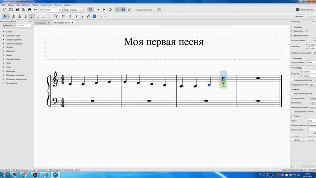Open the Windows Start menu
Screen dimensions: 316x178
click(4, 175)
